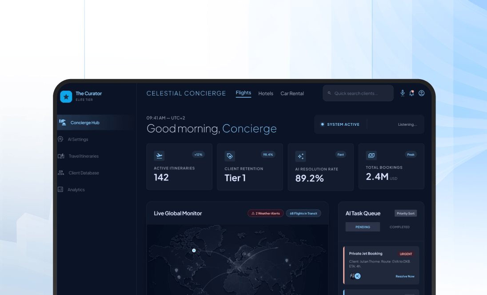Select the Concierge Hub sidebar icon
Image resolution: width=487 pixels, height=295 pixels.
tap(61, 122)
